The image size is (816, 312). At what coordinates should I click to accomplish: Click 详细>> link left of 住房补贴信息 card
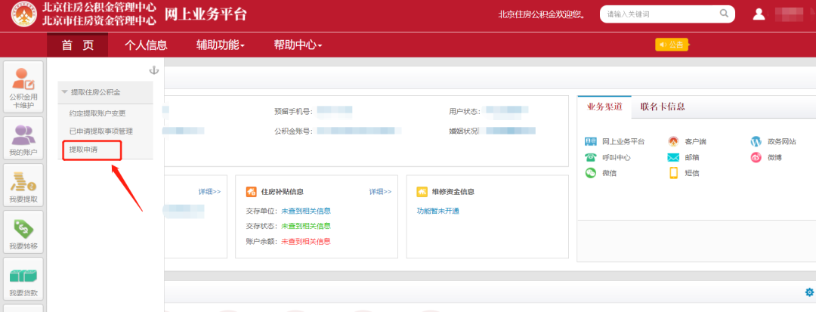[209, 192]
